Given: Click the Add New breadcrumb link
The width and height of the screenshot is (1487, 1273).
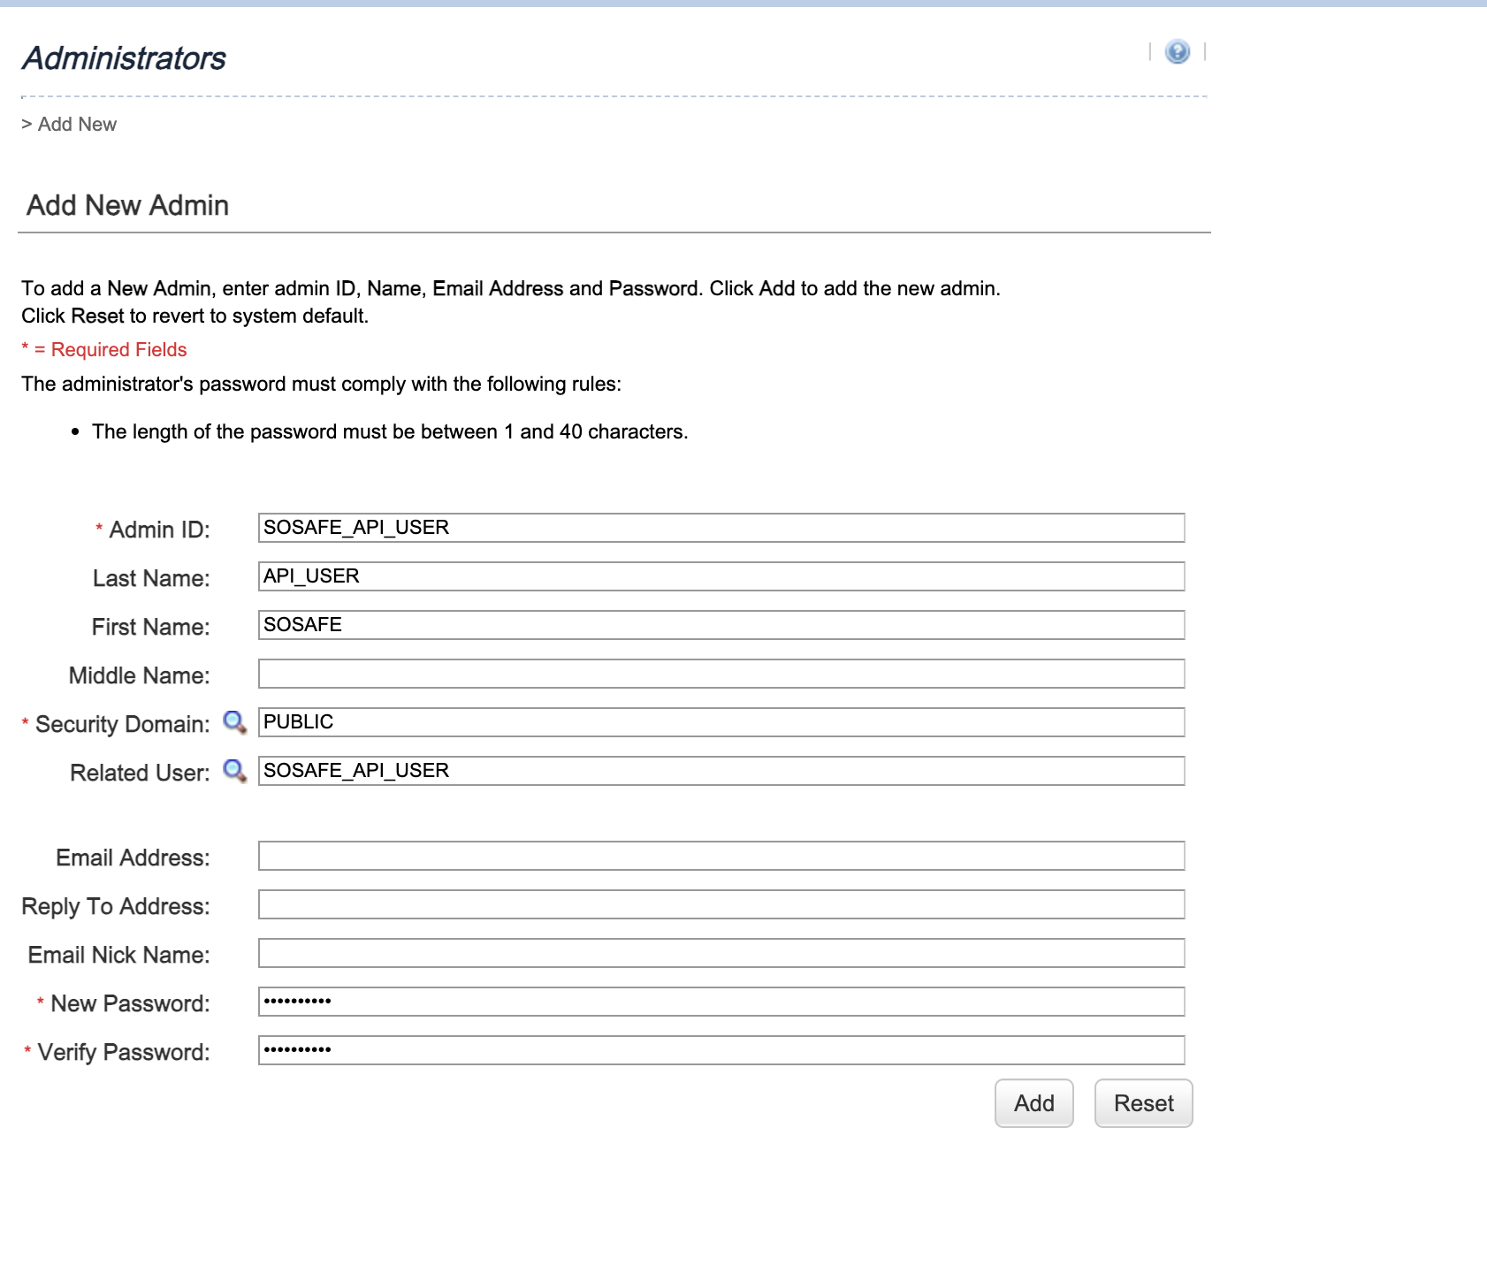Looking at the screenshot, I should coord(77,125).
